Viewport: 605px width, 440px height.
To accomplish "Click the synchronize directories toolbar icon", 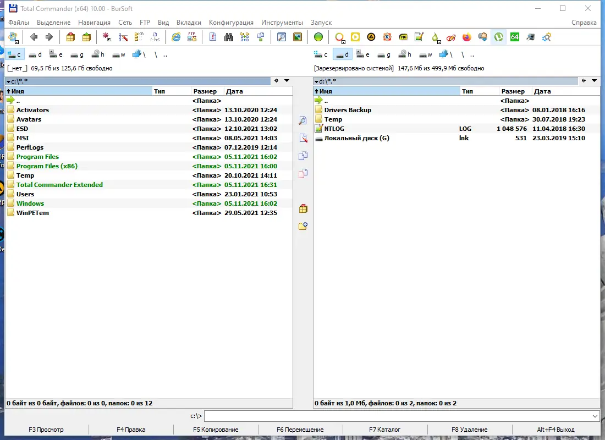I will tap(245, 37).
